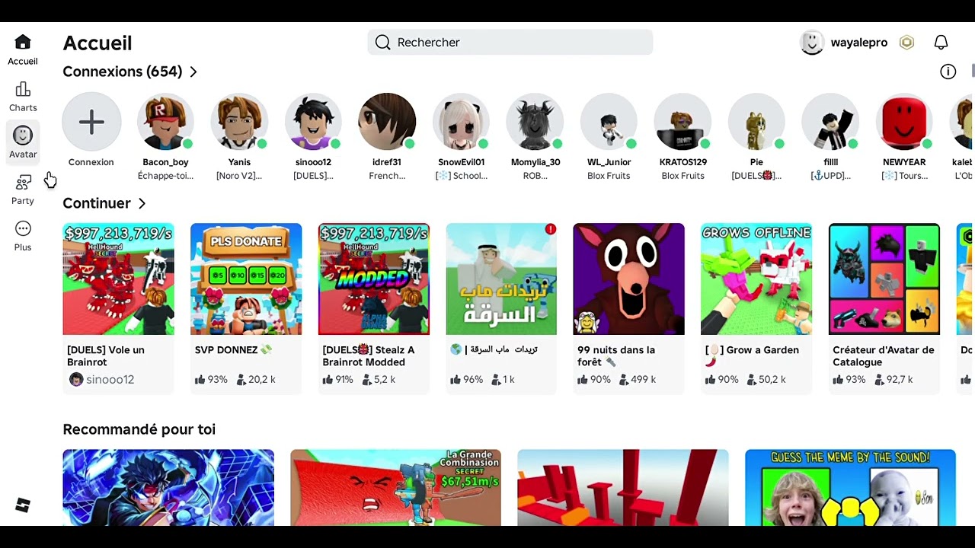975x548 pixels.
Task: Open Stealz A Brainrot Modded thumbnail
Action: (374, 279)
